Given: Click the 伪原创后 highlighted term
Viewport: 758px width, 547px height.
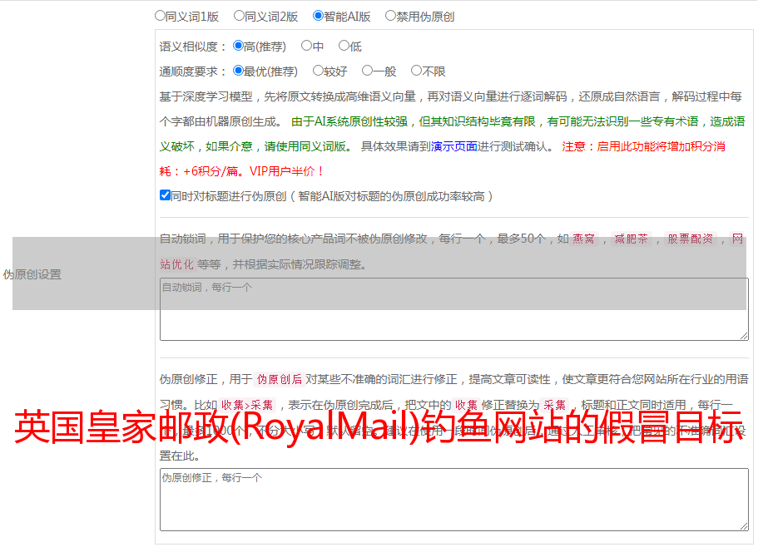Looking at the screenshot, I should click(280, 379).
